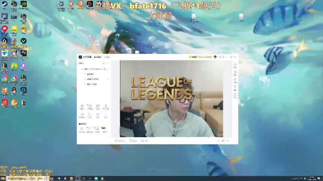Image resolution: width=323 pixels, height=181 pixels.
Task: Click the third button below the preview
Action: pyautogui.click(x=145, y=141)
